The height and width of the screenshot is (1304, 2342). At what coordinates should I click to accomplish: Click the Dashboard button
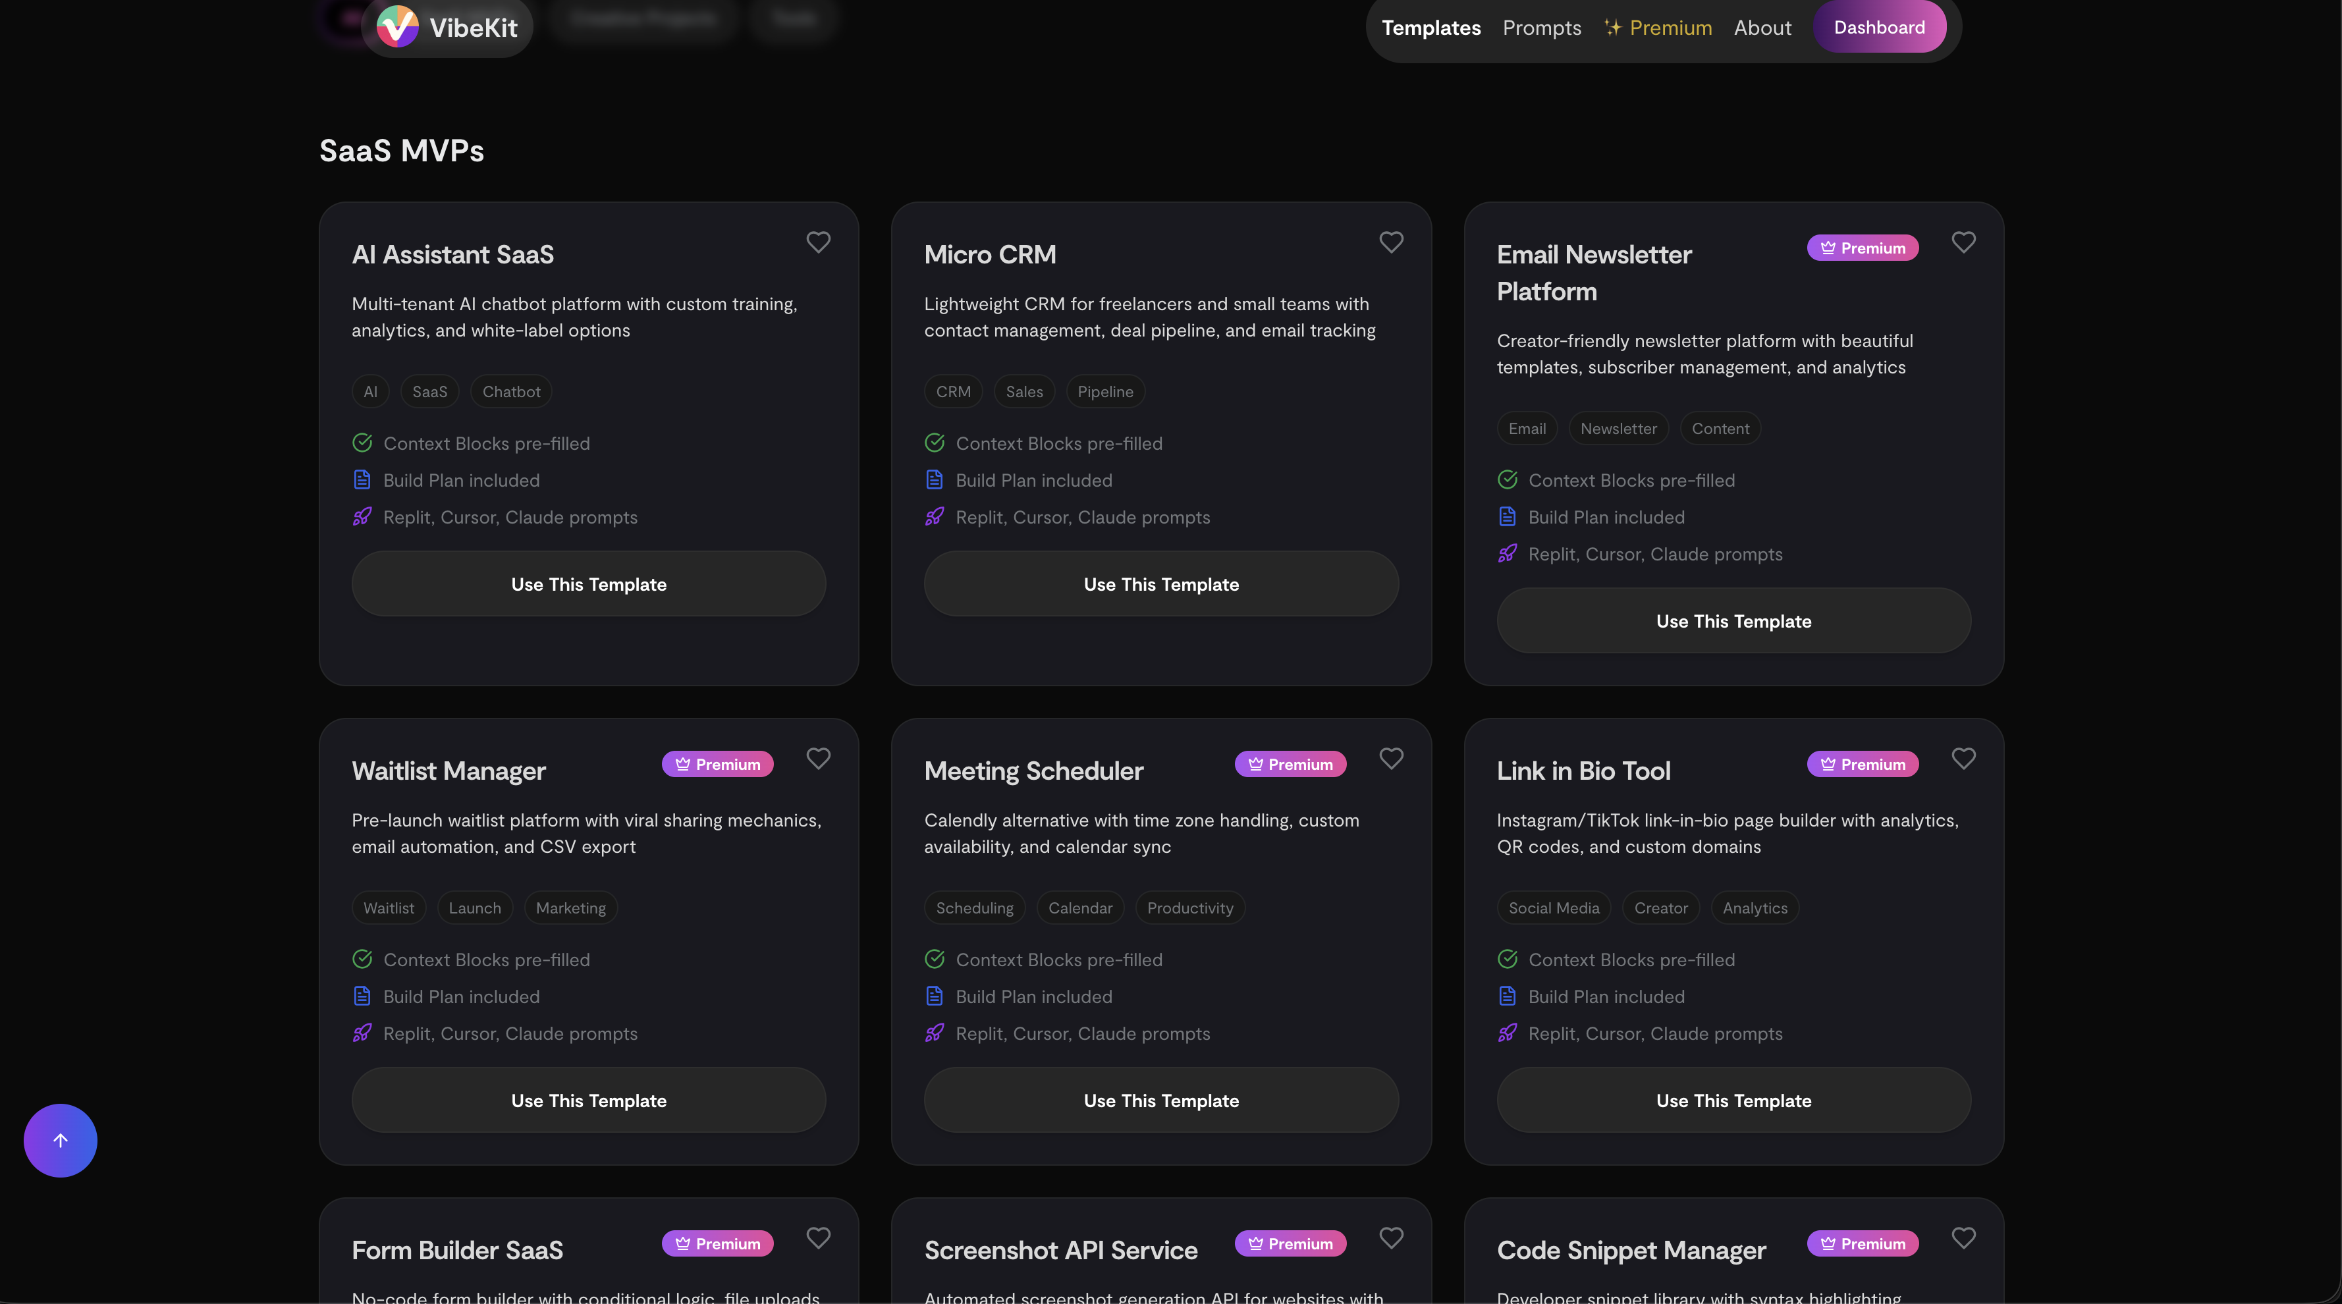tap(1879, 27)
